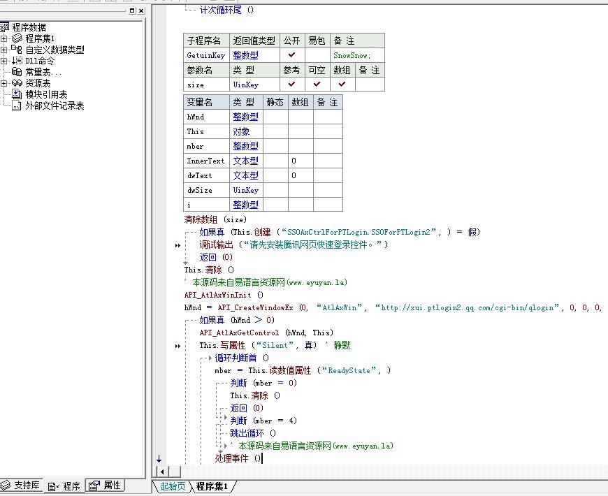
Task: Click the 处理事件 () code line
Action: pos(238,458)
